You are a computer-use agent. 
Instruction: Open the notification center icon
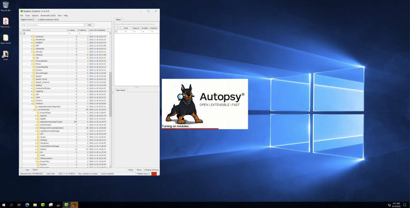[x=405, y=205]
